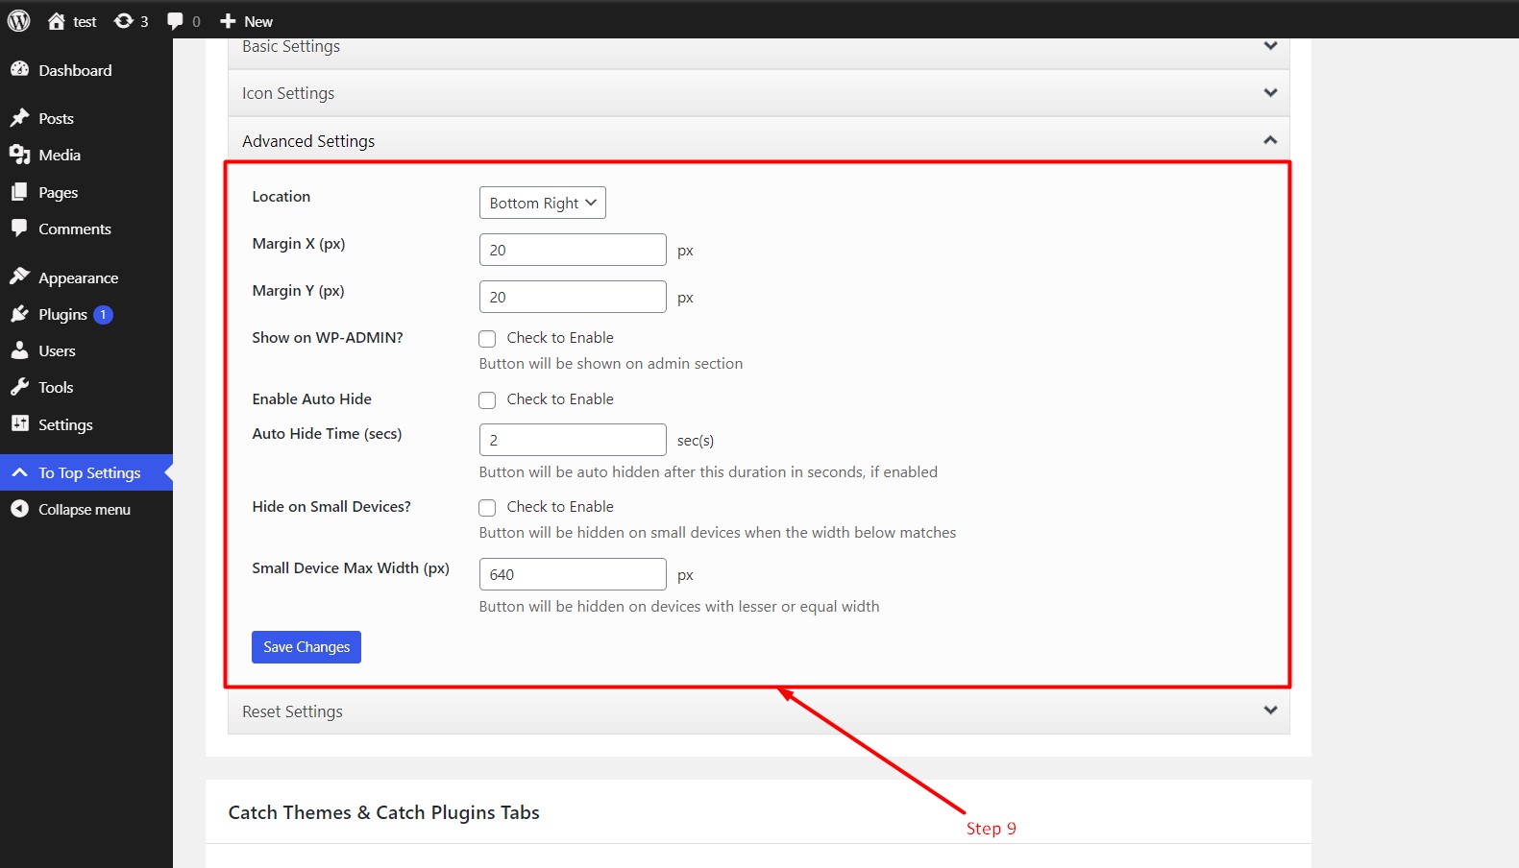Click the Tools wrench icon
Image resolution: width=1519 pixels, height=868 pixels.
coord(19,387)
